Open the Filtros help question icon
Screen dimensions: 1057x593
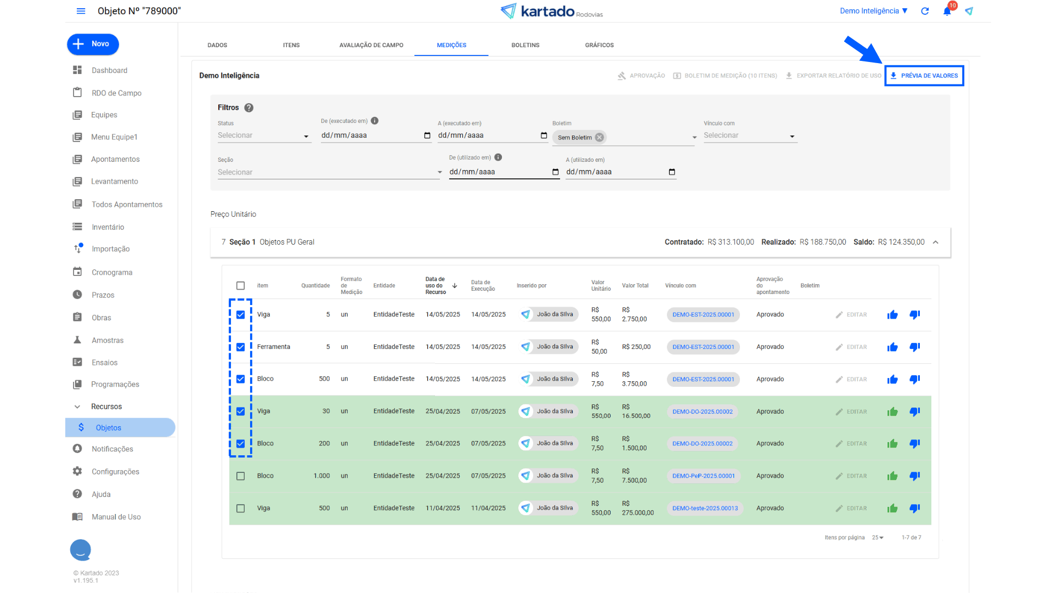(249, 108)
